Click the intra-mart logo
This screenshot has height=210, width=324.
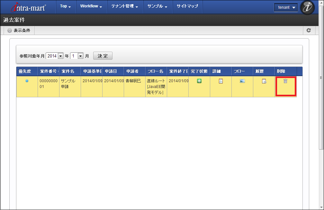pyautogui.click(x=28, y=7)
